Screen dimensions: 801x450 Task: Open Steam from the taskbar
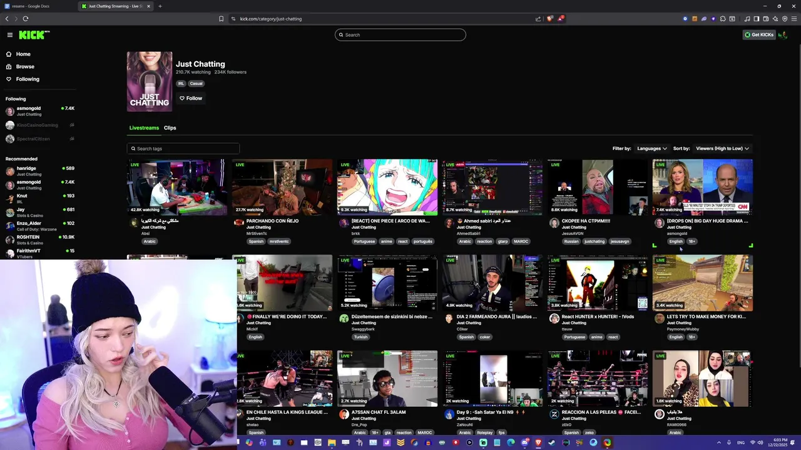[x=552, y=442]
